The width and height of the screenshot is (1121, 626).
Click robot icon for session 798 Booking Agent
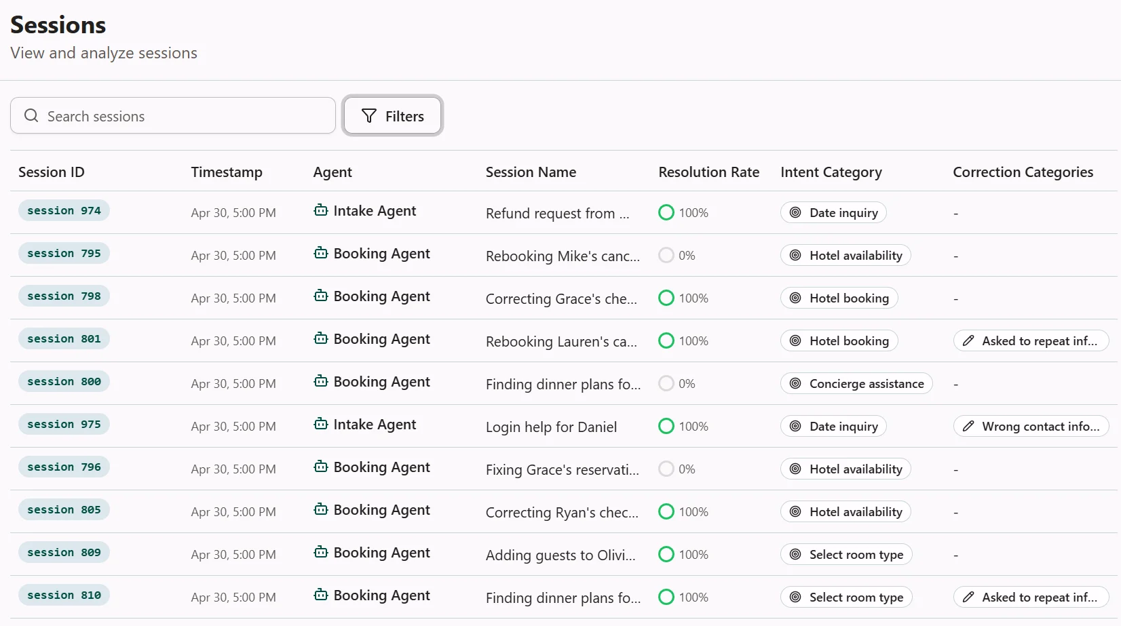coord(321,296)
